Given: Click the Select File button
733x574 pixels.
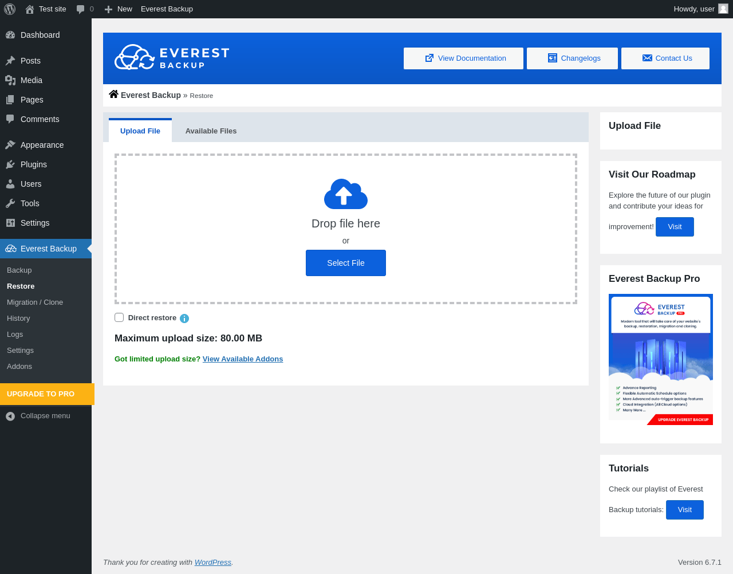Looking at the screenshot, I should tap(346, 263).
